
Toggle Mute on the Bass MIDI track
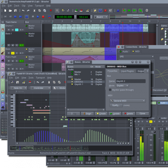13,53
